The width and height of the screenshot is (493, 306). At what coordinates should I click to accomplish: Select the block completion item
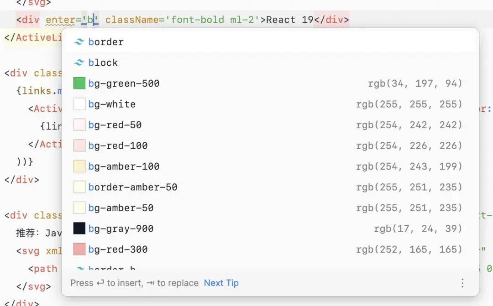pyautogui.click(x=270, y=62)
